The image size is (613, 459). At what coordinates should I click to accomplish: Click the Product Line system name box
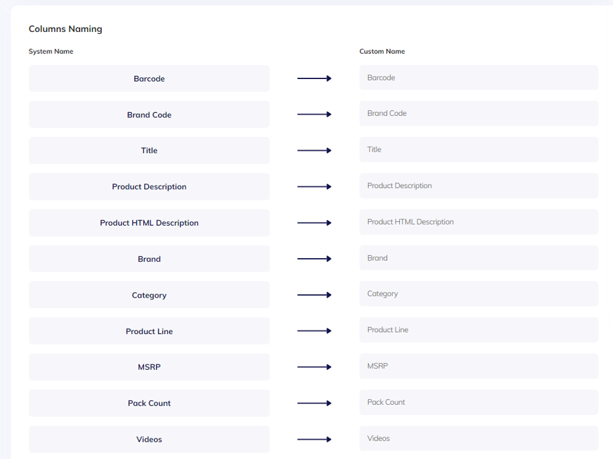[x=149, y=331]
